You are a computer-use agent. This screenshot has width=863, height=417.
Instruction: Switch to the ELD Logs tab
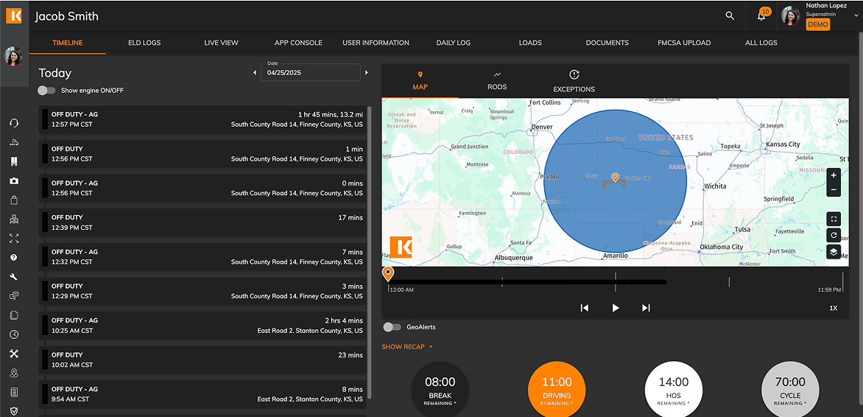[144, 43]
